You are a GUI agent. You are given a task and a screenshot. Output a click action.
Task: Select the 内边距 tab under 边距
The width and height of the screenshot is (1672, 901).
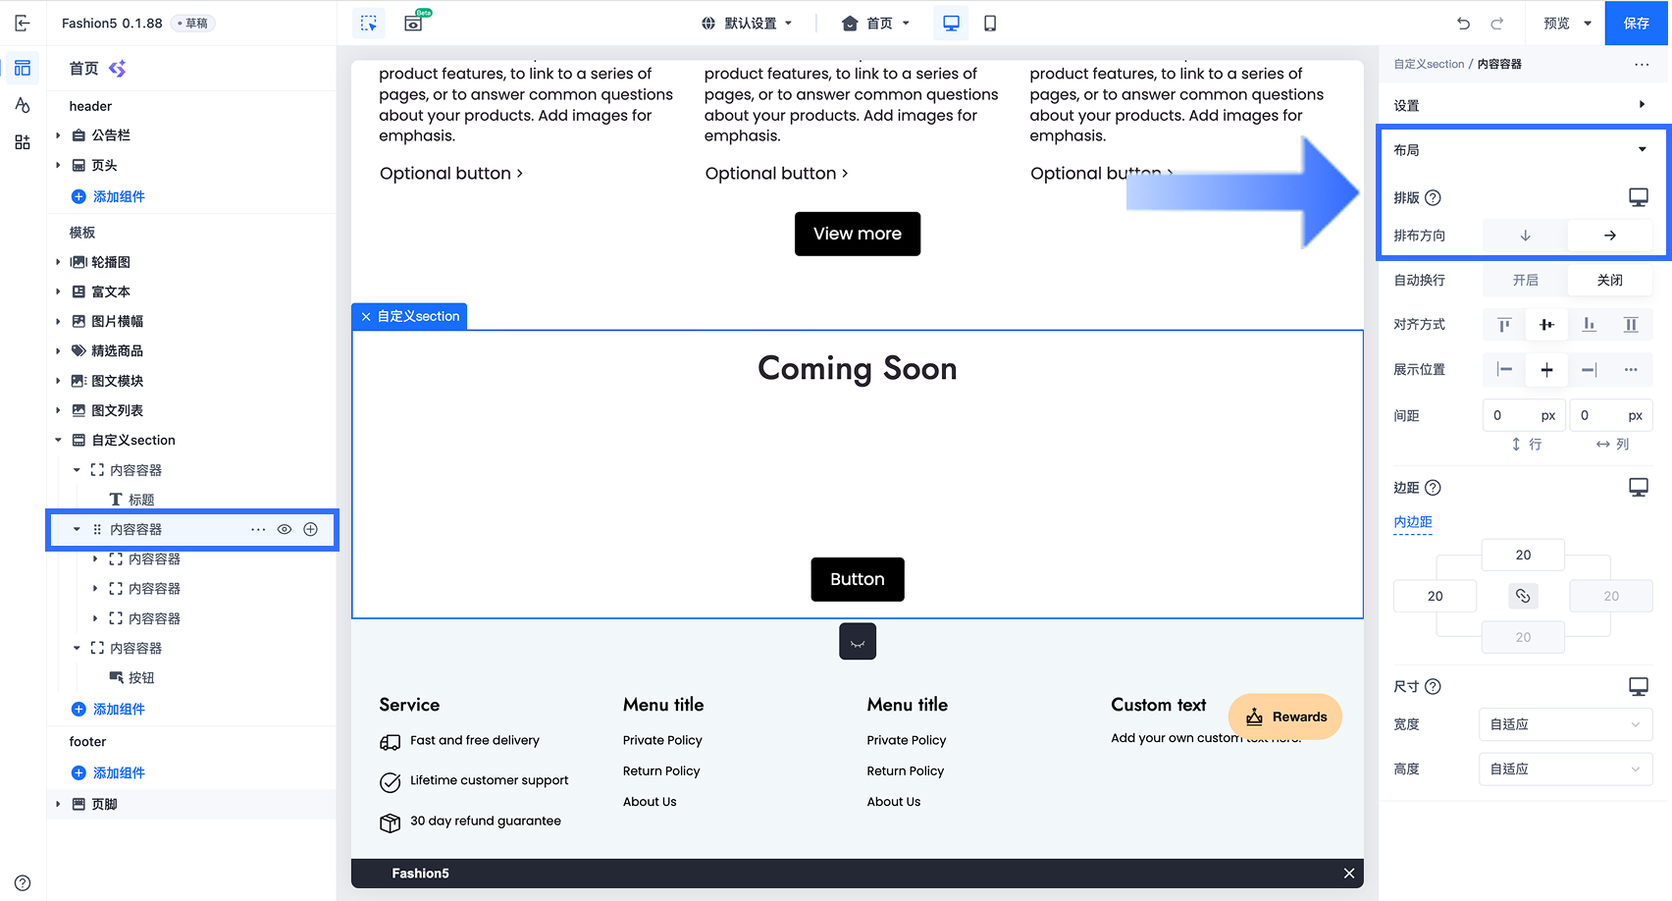(x=1413, y=522)
